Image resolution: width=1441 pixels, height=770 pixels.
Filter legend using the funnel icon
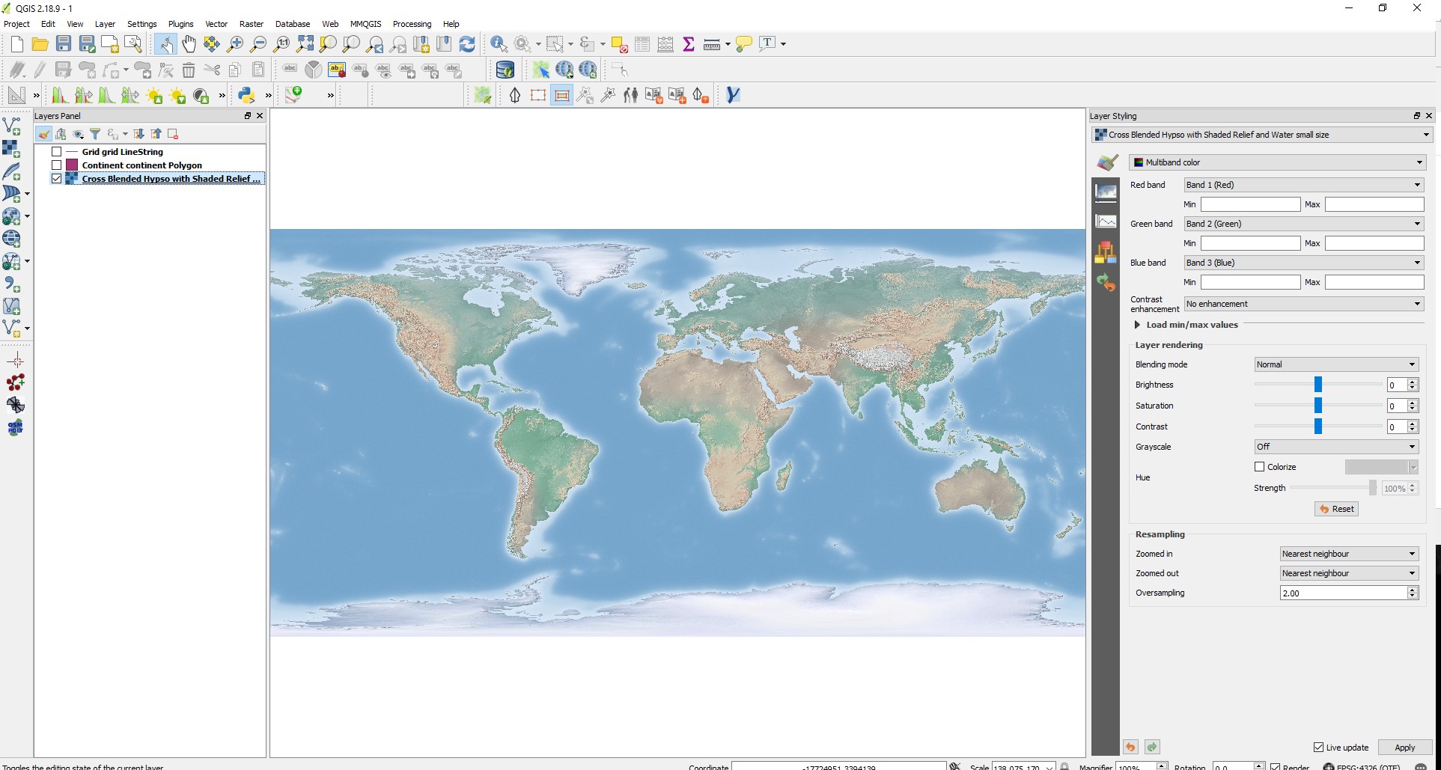(95, 134)
